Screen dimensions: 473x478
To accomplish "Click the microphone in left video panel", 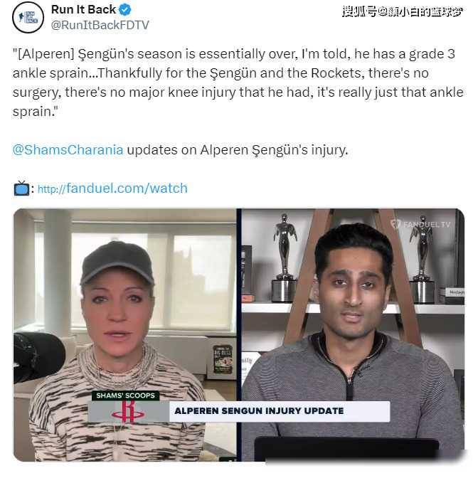I will (38, 357).
